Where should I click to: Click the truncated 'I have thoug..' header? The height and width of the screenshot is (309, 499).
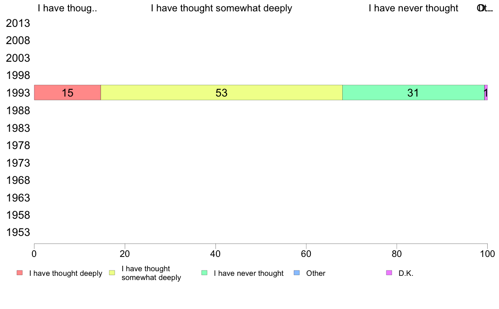(68, 8)
